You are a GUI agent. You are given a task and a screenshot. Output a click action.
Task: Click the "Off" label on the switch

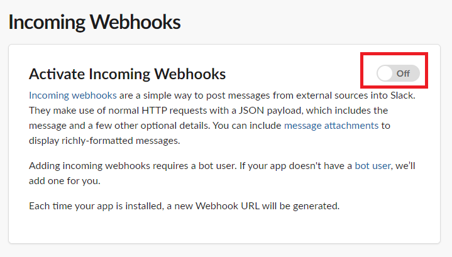403,74
